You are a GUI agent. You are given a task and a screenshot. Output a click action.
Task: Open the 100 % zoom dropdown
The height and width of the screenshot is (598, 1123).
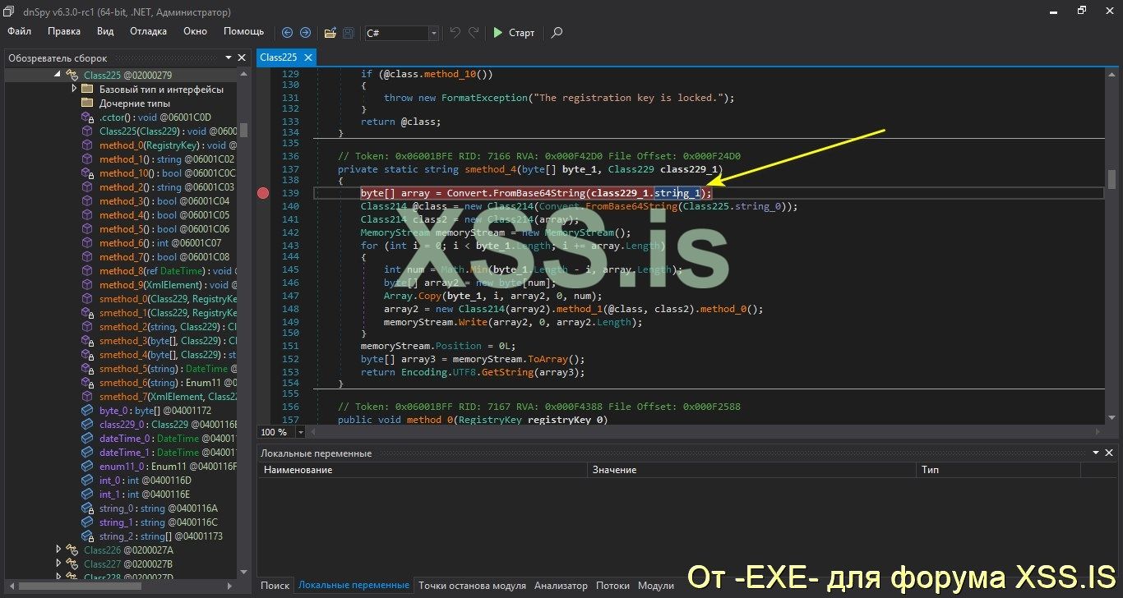point(300,432)
